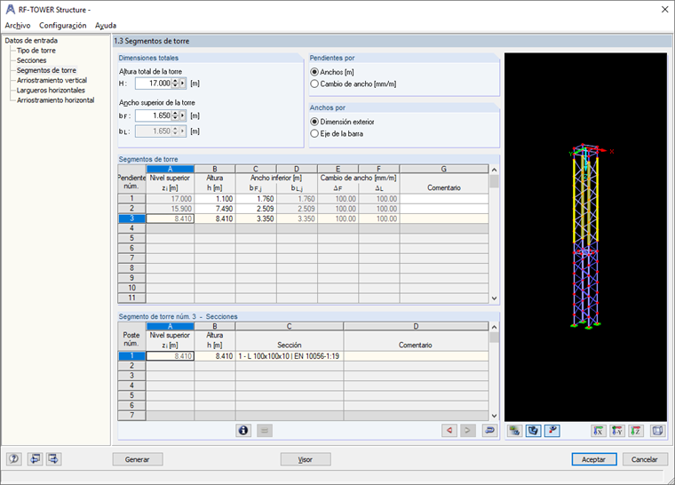The image size is (675, 485).
Task: Open the arrow flyout beside the H value field
Action: [x=183, y=83]
